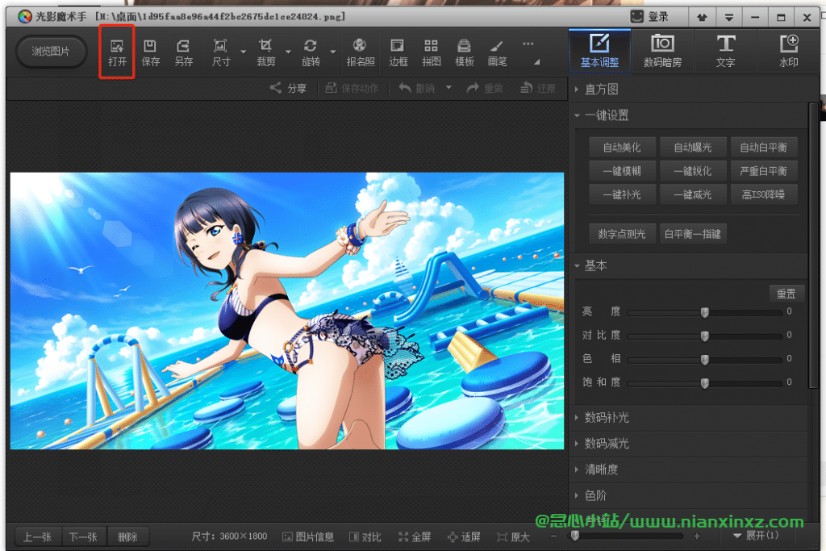Open the 边框 border tool

click(x=398, y=52)
